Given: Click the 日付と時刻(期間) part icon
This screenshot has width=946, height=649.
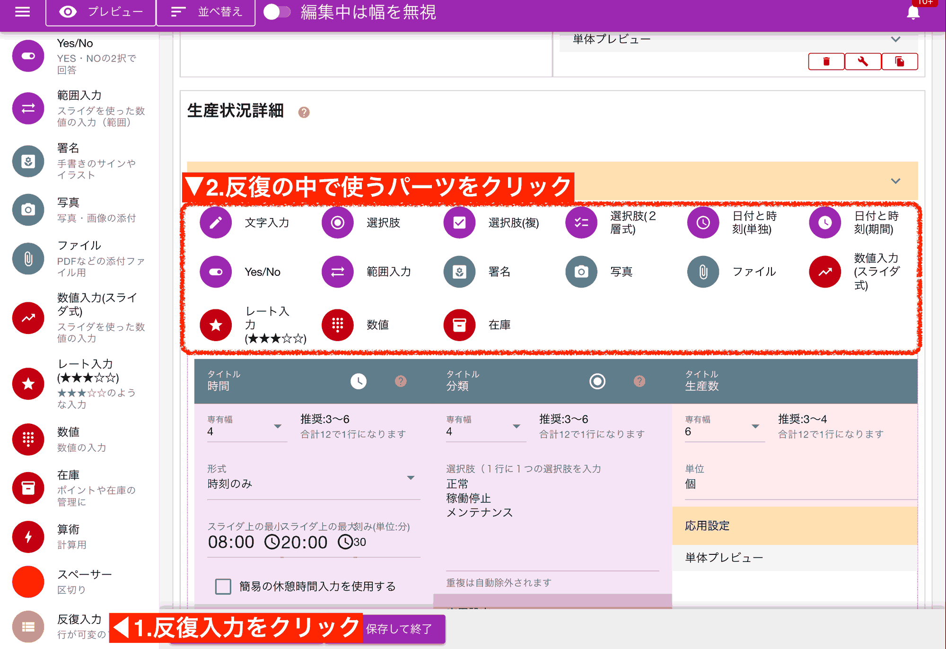Looking at the screenshot, I should tap(824, 222).
